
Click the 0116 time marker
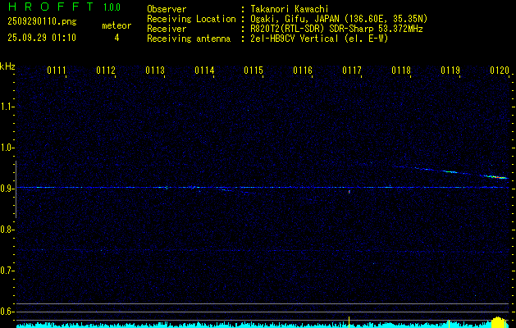pyautogui.click(x=303, y=71)
